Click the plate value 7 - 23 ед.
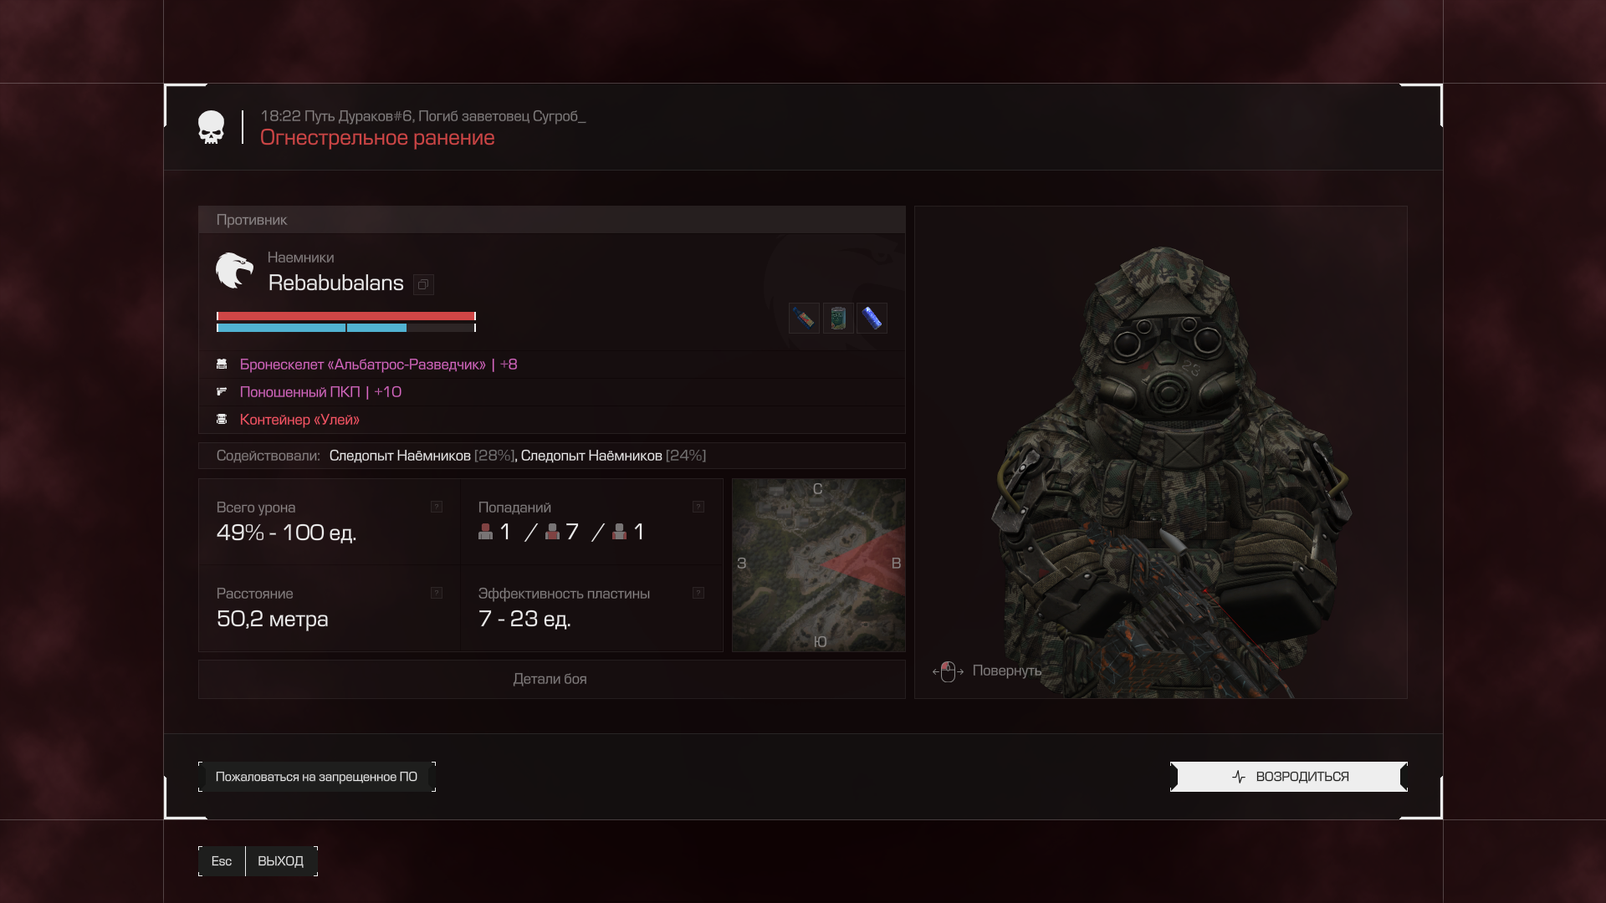Screen dimensions: 1606x903 tap(524, 619)
